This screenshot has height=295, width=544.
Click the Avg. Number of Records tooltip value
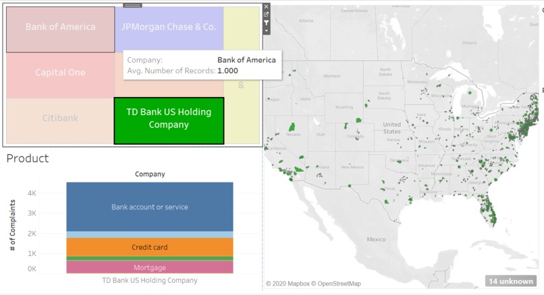pyautogui.click(x=227, y=71)
